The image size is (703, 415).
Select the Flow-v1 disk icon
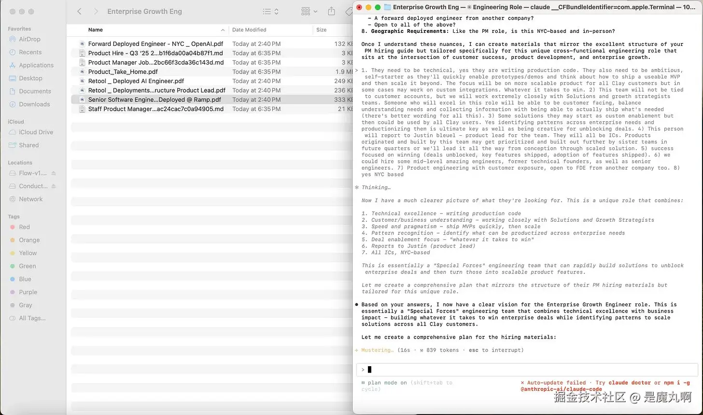[x=13, y=173]
